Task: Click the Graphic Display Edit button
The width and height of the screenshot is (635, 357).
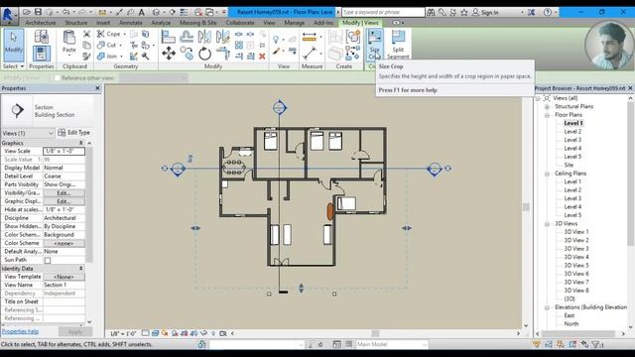Action: coord(63,201)
